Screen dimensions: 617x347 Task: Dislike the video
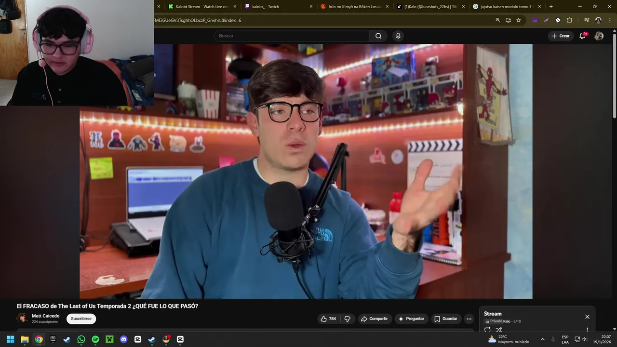point(347,319)
